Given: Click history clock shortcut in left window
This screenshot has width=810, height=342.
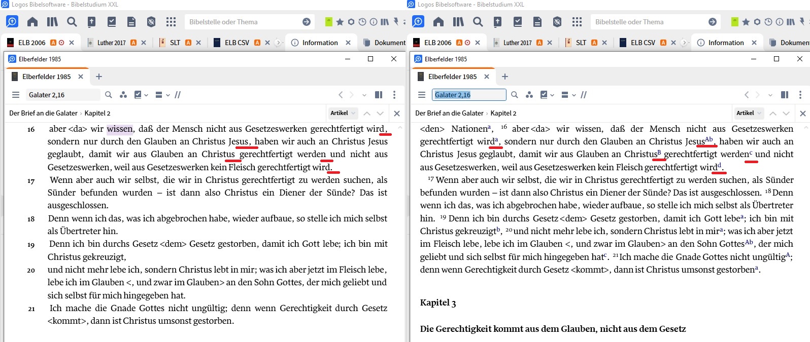Looking at the screenshot, I should pos(362,22).
